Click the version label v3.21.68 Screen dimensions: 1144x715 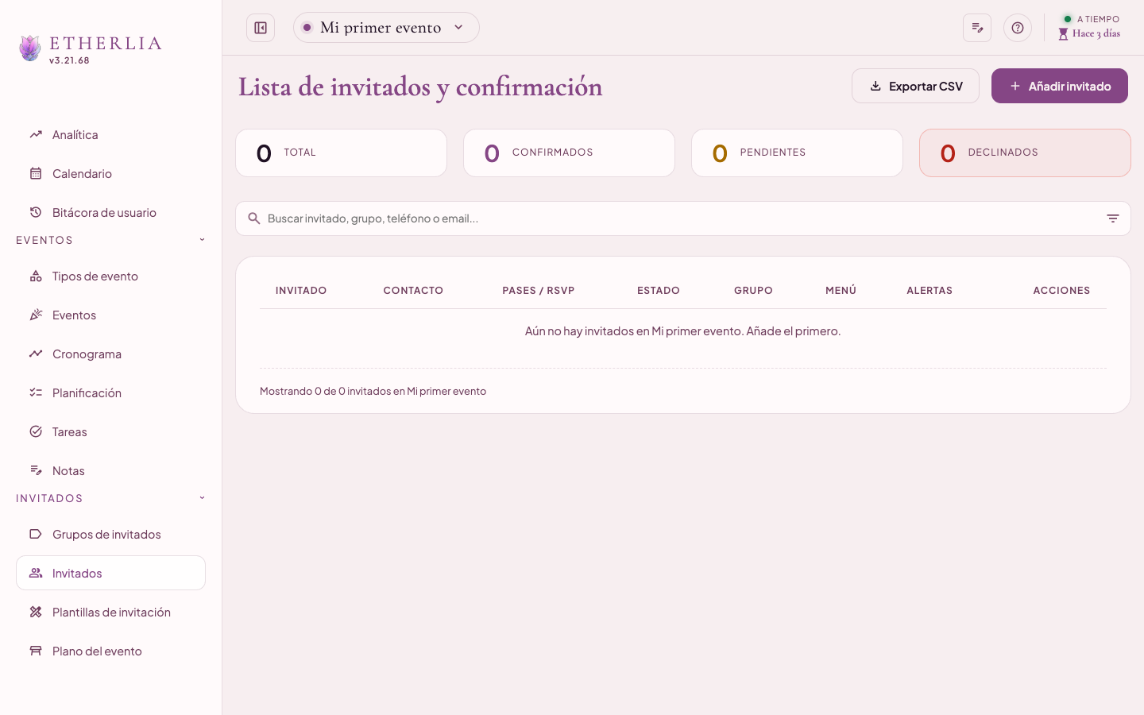69,60
